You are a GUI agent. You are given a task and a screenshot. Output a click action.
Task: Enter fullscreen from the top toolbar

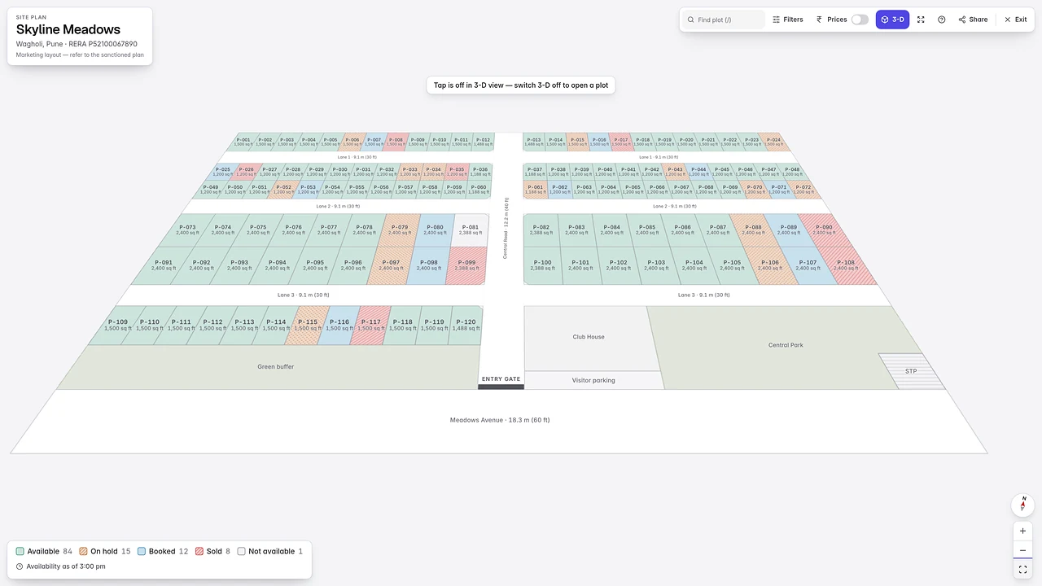(921, 20)
